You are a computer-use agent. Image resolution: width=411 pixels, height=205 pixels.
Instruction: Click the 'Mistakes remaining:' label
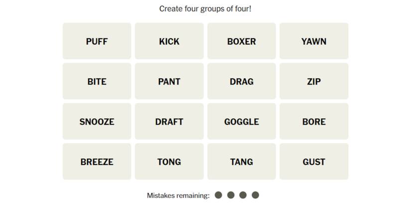[x=178, y=196]
